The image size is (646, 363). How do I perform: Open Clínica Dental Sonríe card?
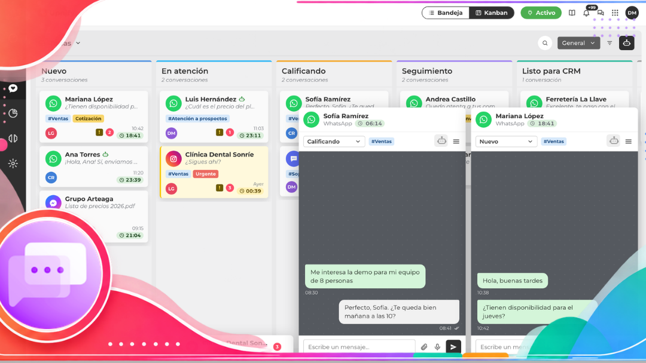[x=214, y=173]
